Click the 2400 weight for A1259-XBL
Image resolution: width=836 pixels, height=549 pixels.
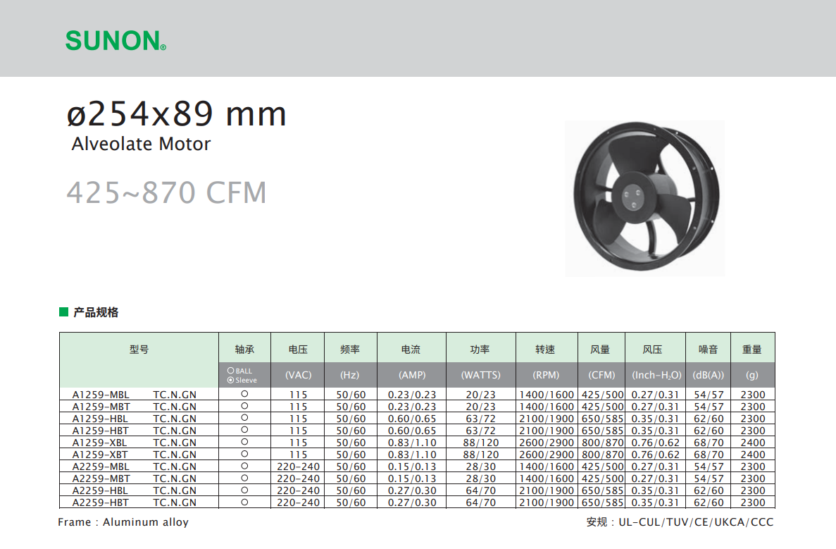(753, 443)
